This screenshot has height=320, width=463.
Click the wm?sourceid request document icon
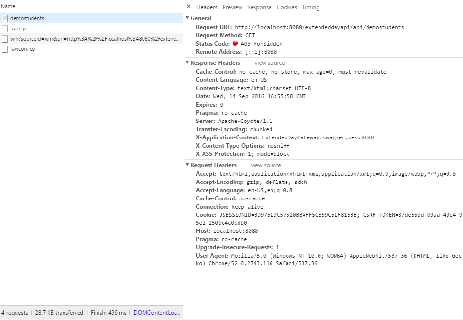(x=5, y=39)
